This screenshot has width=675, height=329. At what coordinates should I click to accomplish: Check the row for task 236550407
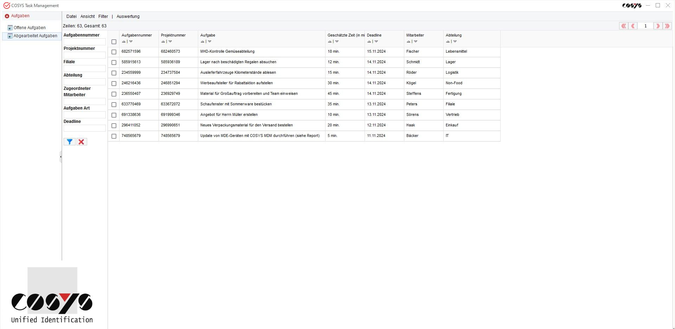[x=114, y=94]
